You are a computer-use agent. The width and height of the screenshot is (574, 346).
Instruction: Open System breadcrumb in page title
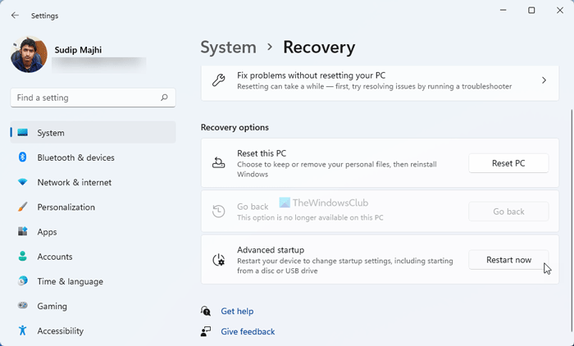(x=228, y=48)
